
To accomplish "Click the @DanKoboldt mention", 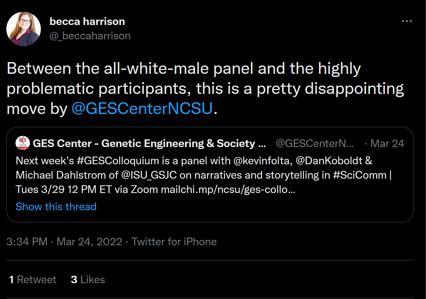I will 329,161.
